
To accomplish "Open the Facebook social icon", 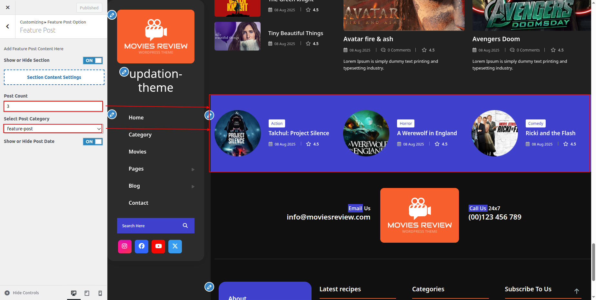I will click(x=142, y=246).
